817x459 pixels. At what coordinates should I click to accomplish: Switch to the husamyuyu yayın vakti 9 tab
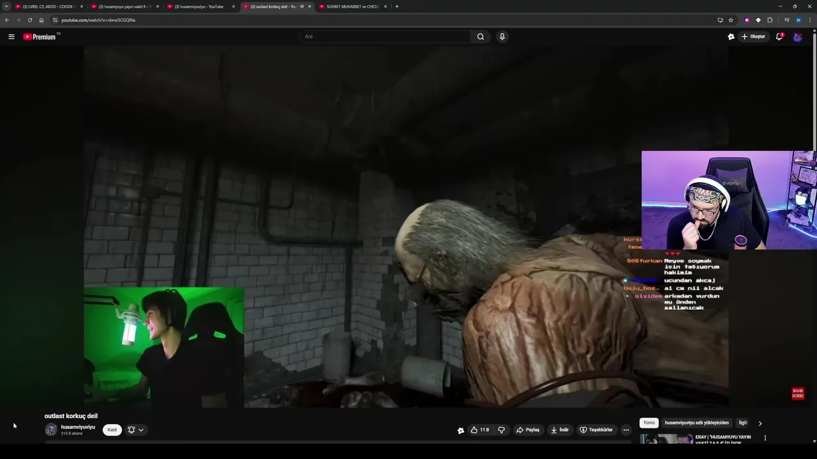[125, 6]
